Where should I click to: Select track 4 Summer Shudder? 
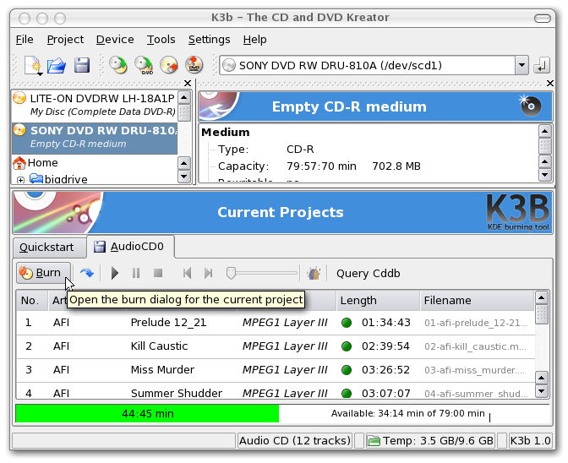point(276,391)
